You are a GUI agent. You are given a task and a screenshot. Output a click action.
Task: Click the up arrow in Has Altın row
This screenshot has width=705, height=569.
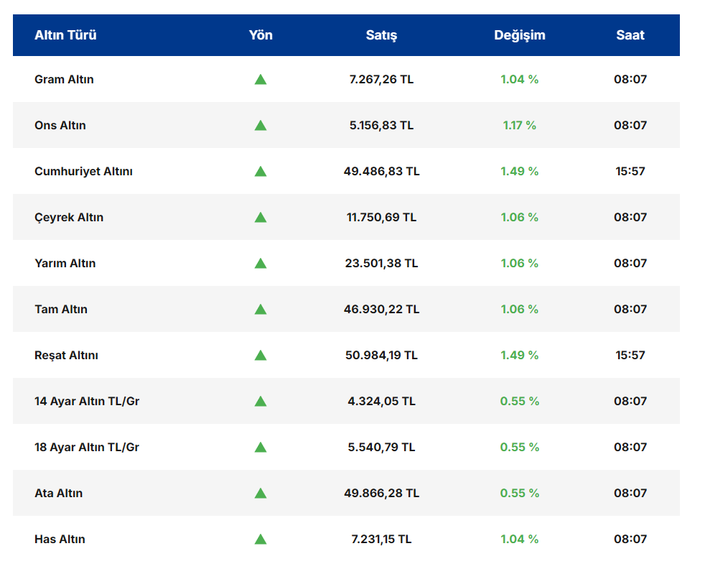[x=260, y=539]
